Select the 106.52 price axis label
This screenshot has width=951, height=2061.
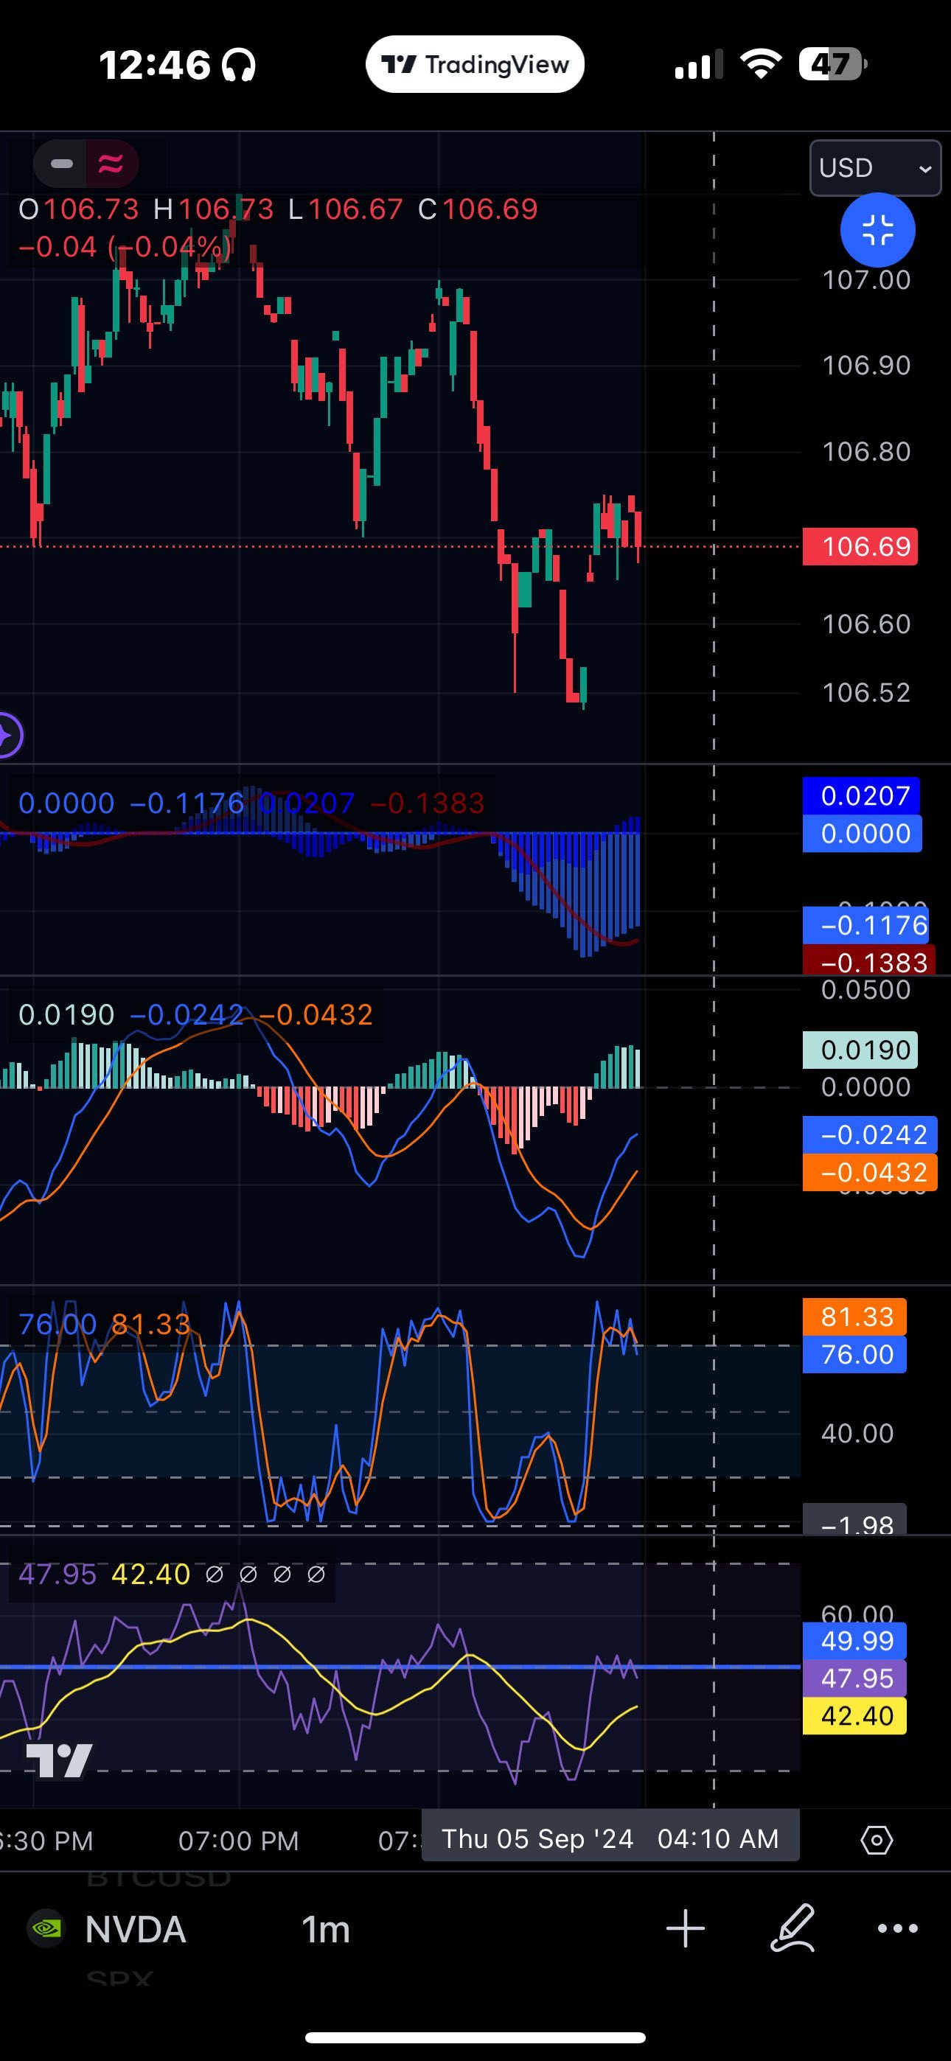[x=866, y=693]
